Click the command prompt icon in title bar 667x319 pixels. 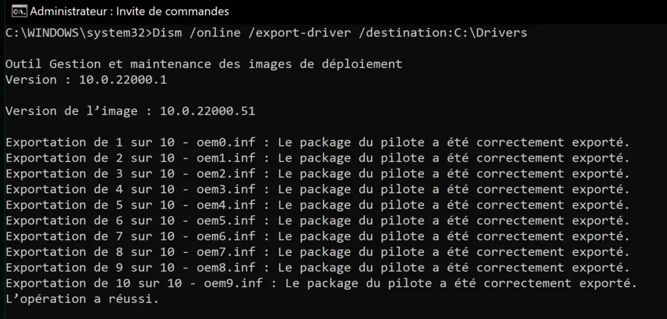tap(19, 11)
